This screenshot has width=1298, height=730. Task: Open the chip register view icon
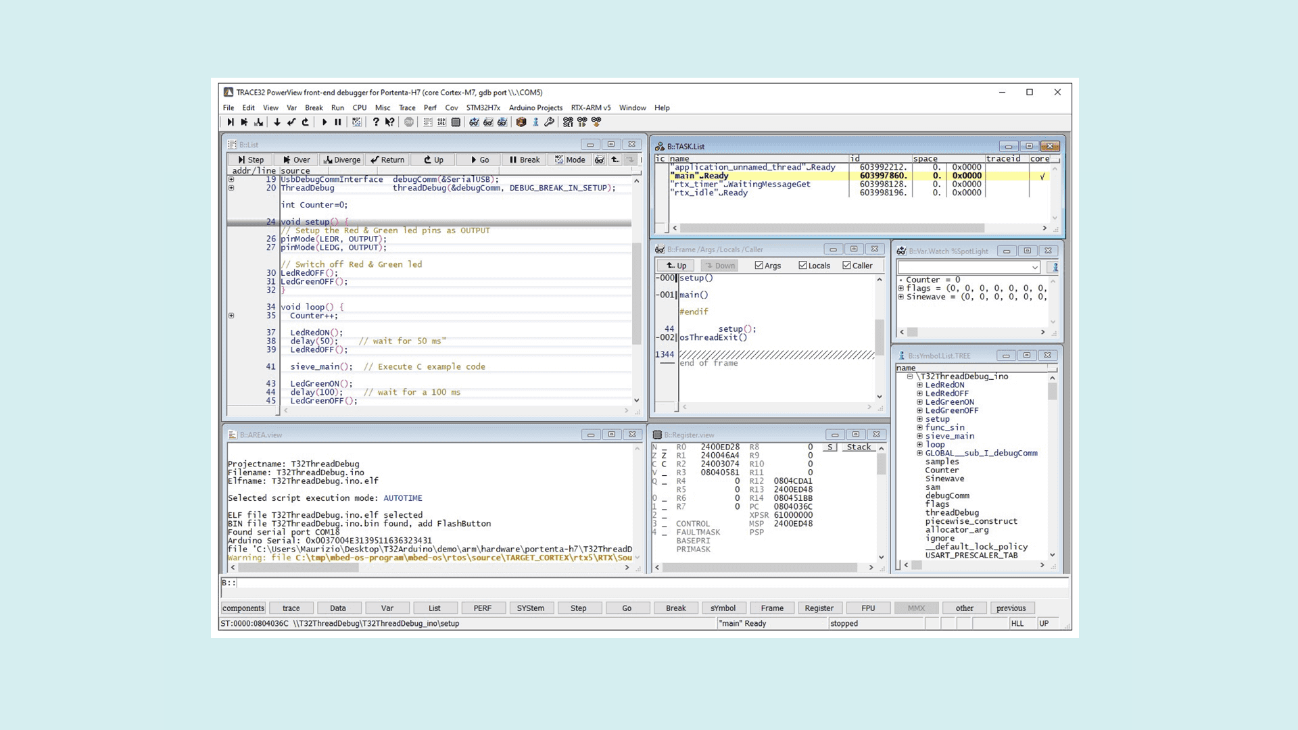tap(456, 122)
